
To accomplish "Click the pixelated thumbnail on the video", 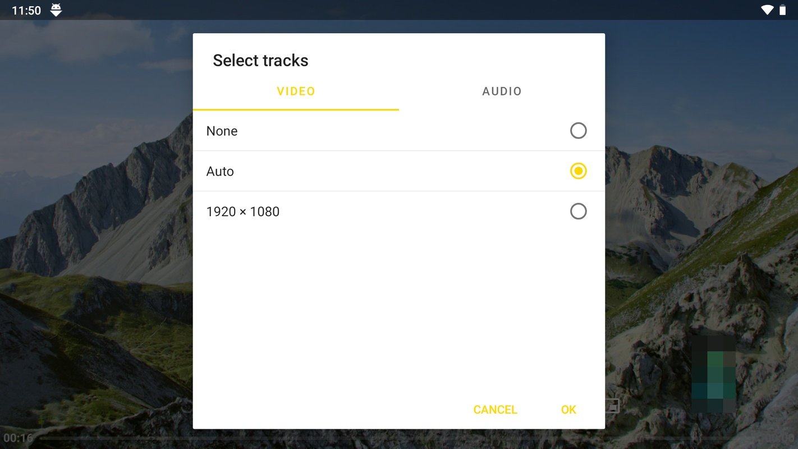I will 713,374.
